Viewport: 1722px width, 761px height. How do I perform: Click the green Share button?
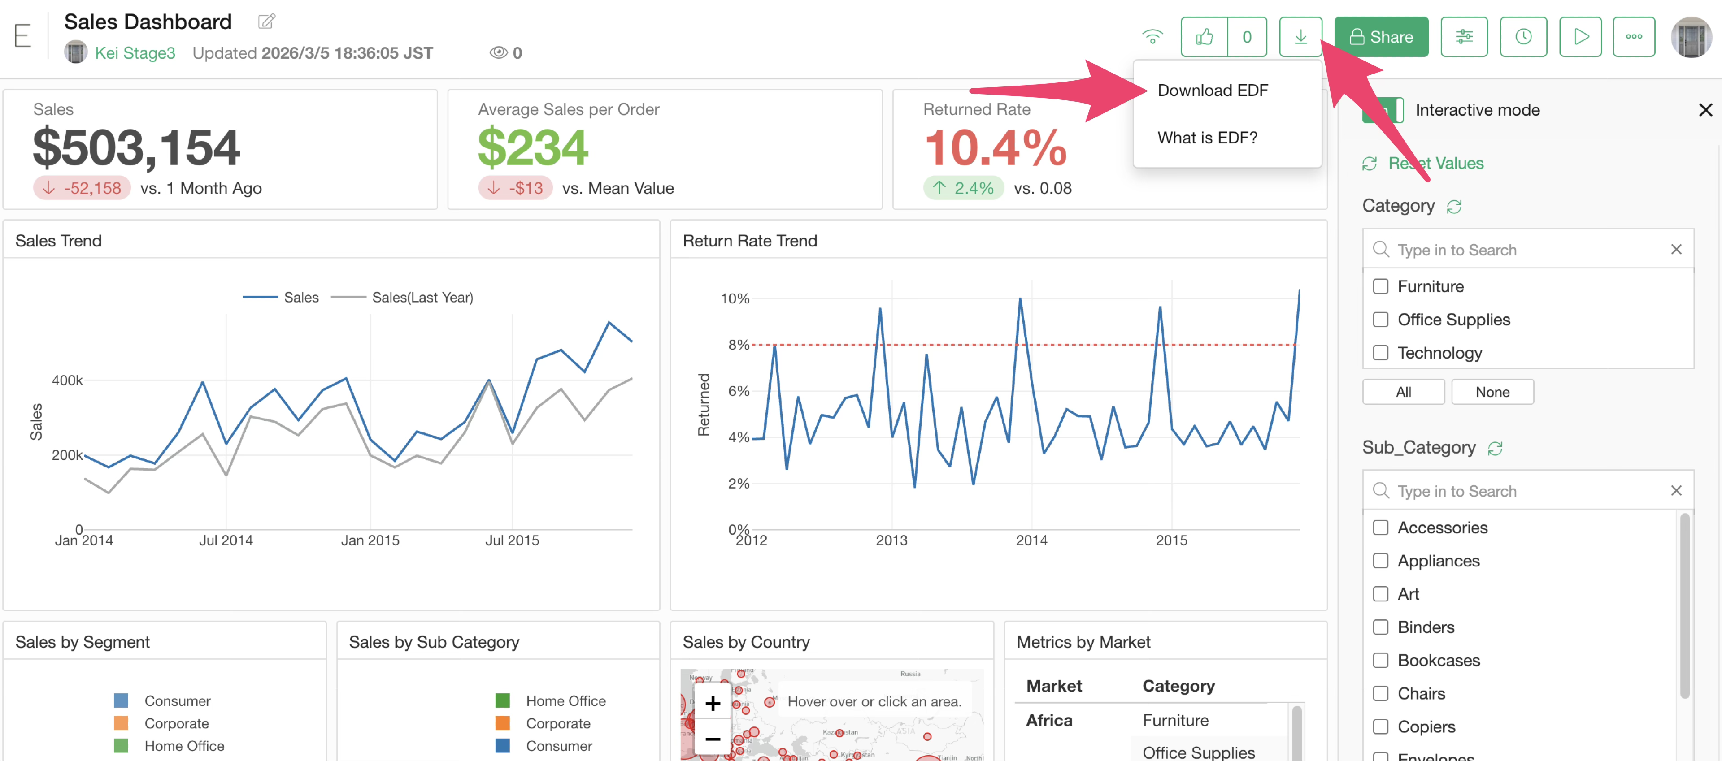(x=1380, y=37)
